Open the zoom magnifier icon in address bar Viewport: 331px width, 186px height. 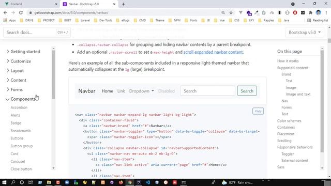click(223, 12)
